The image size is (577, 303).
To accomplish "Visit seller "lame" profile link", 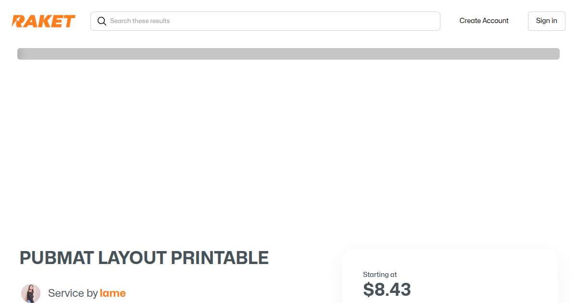I will [x=113, y=293].
